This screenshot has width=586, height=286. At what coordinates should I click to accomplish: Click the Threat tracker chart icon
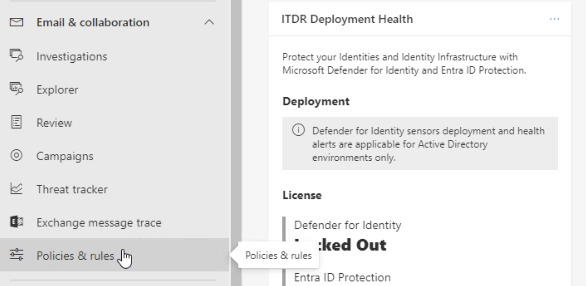[16, 189]
